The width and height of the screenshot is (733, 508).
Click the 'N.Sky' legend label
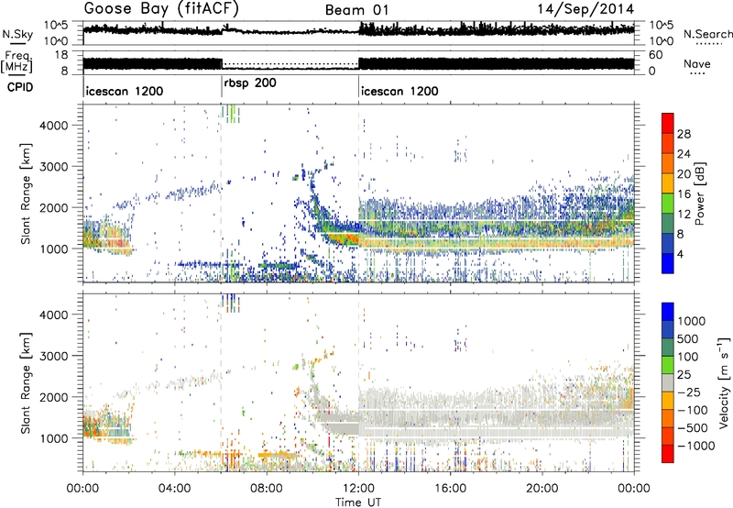coord(17,34)
